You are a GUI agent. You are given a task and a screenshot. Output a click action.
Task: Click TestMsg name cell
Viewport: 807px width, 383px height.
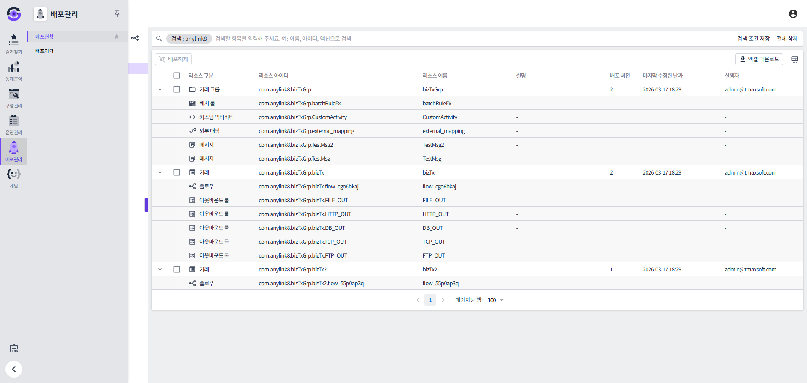pos(432,159)
